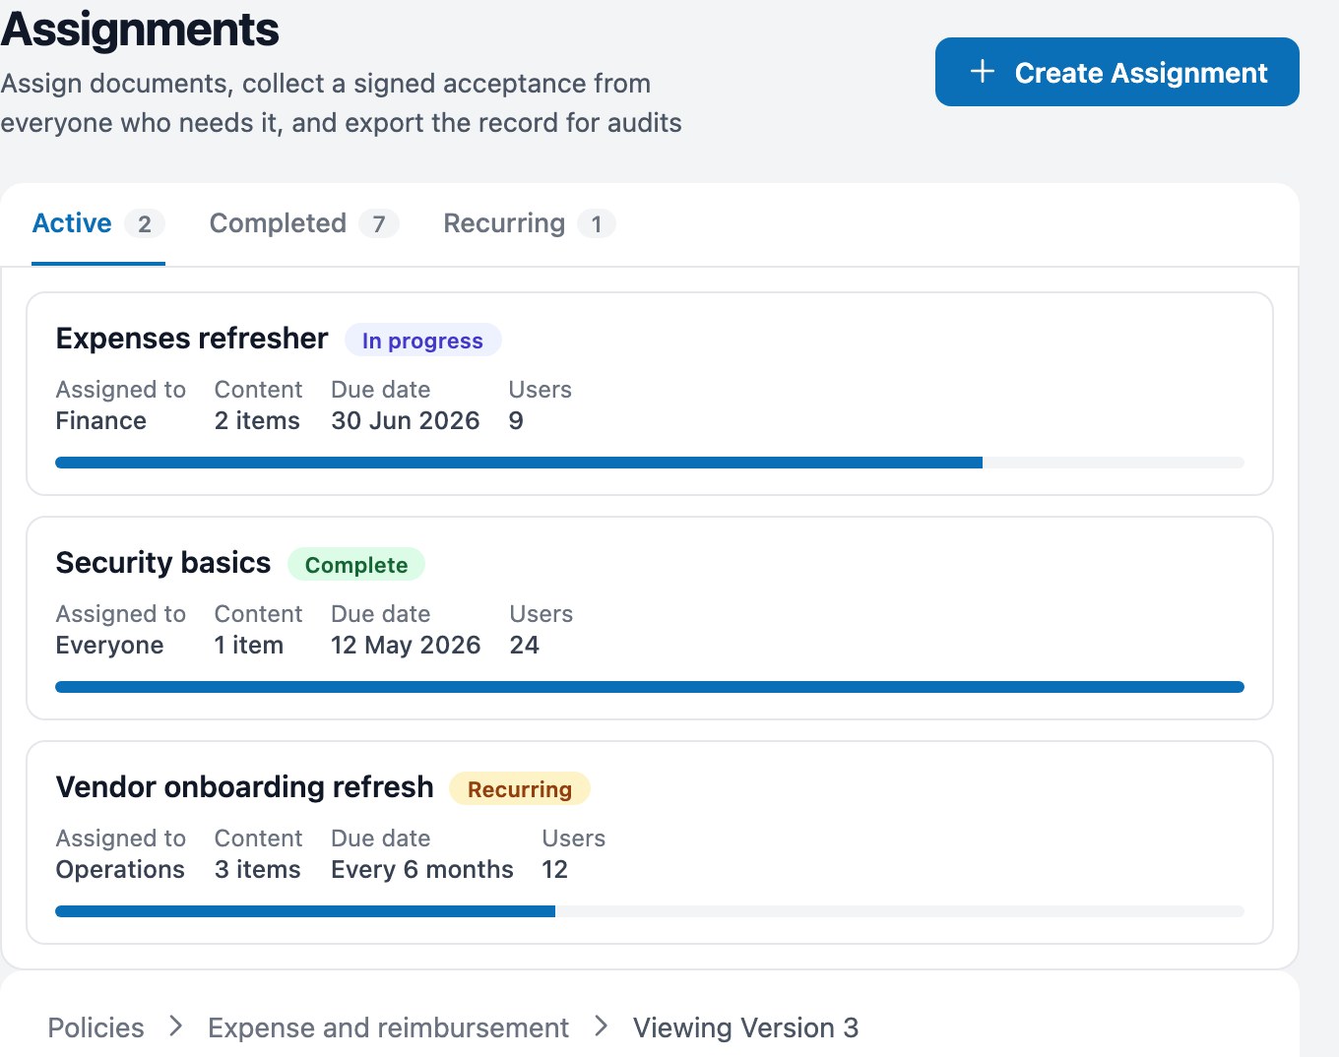Open the Vendor onboarding refresh assignment
1339x1057 pixels.
pos(245,787)
